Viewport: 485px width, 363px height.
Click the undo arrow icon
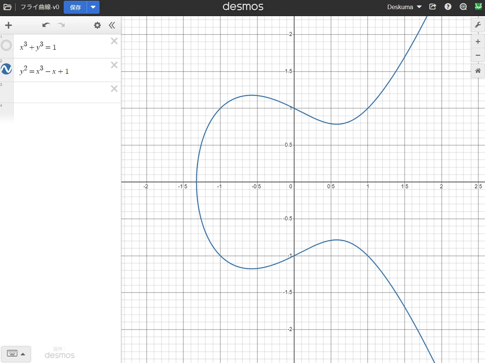46,25
